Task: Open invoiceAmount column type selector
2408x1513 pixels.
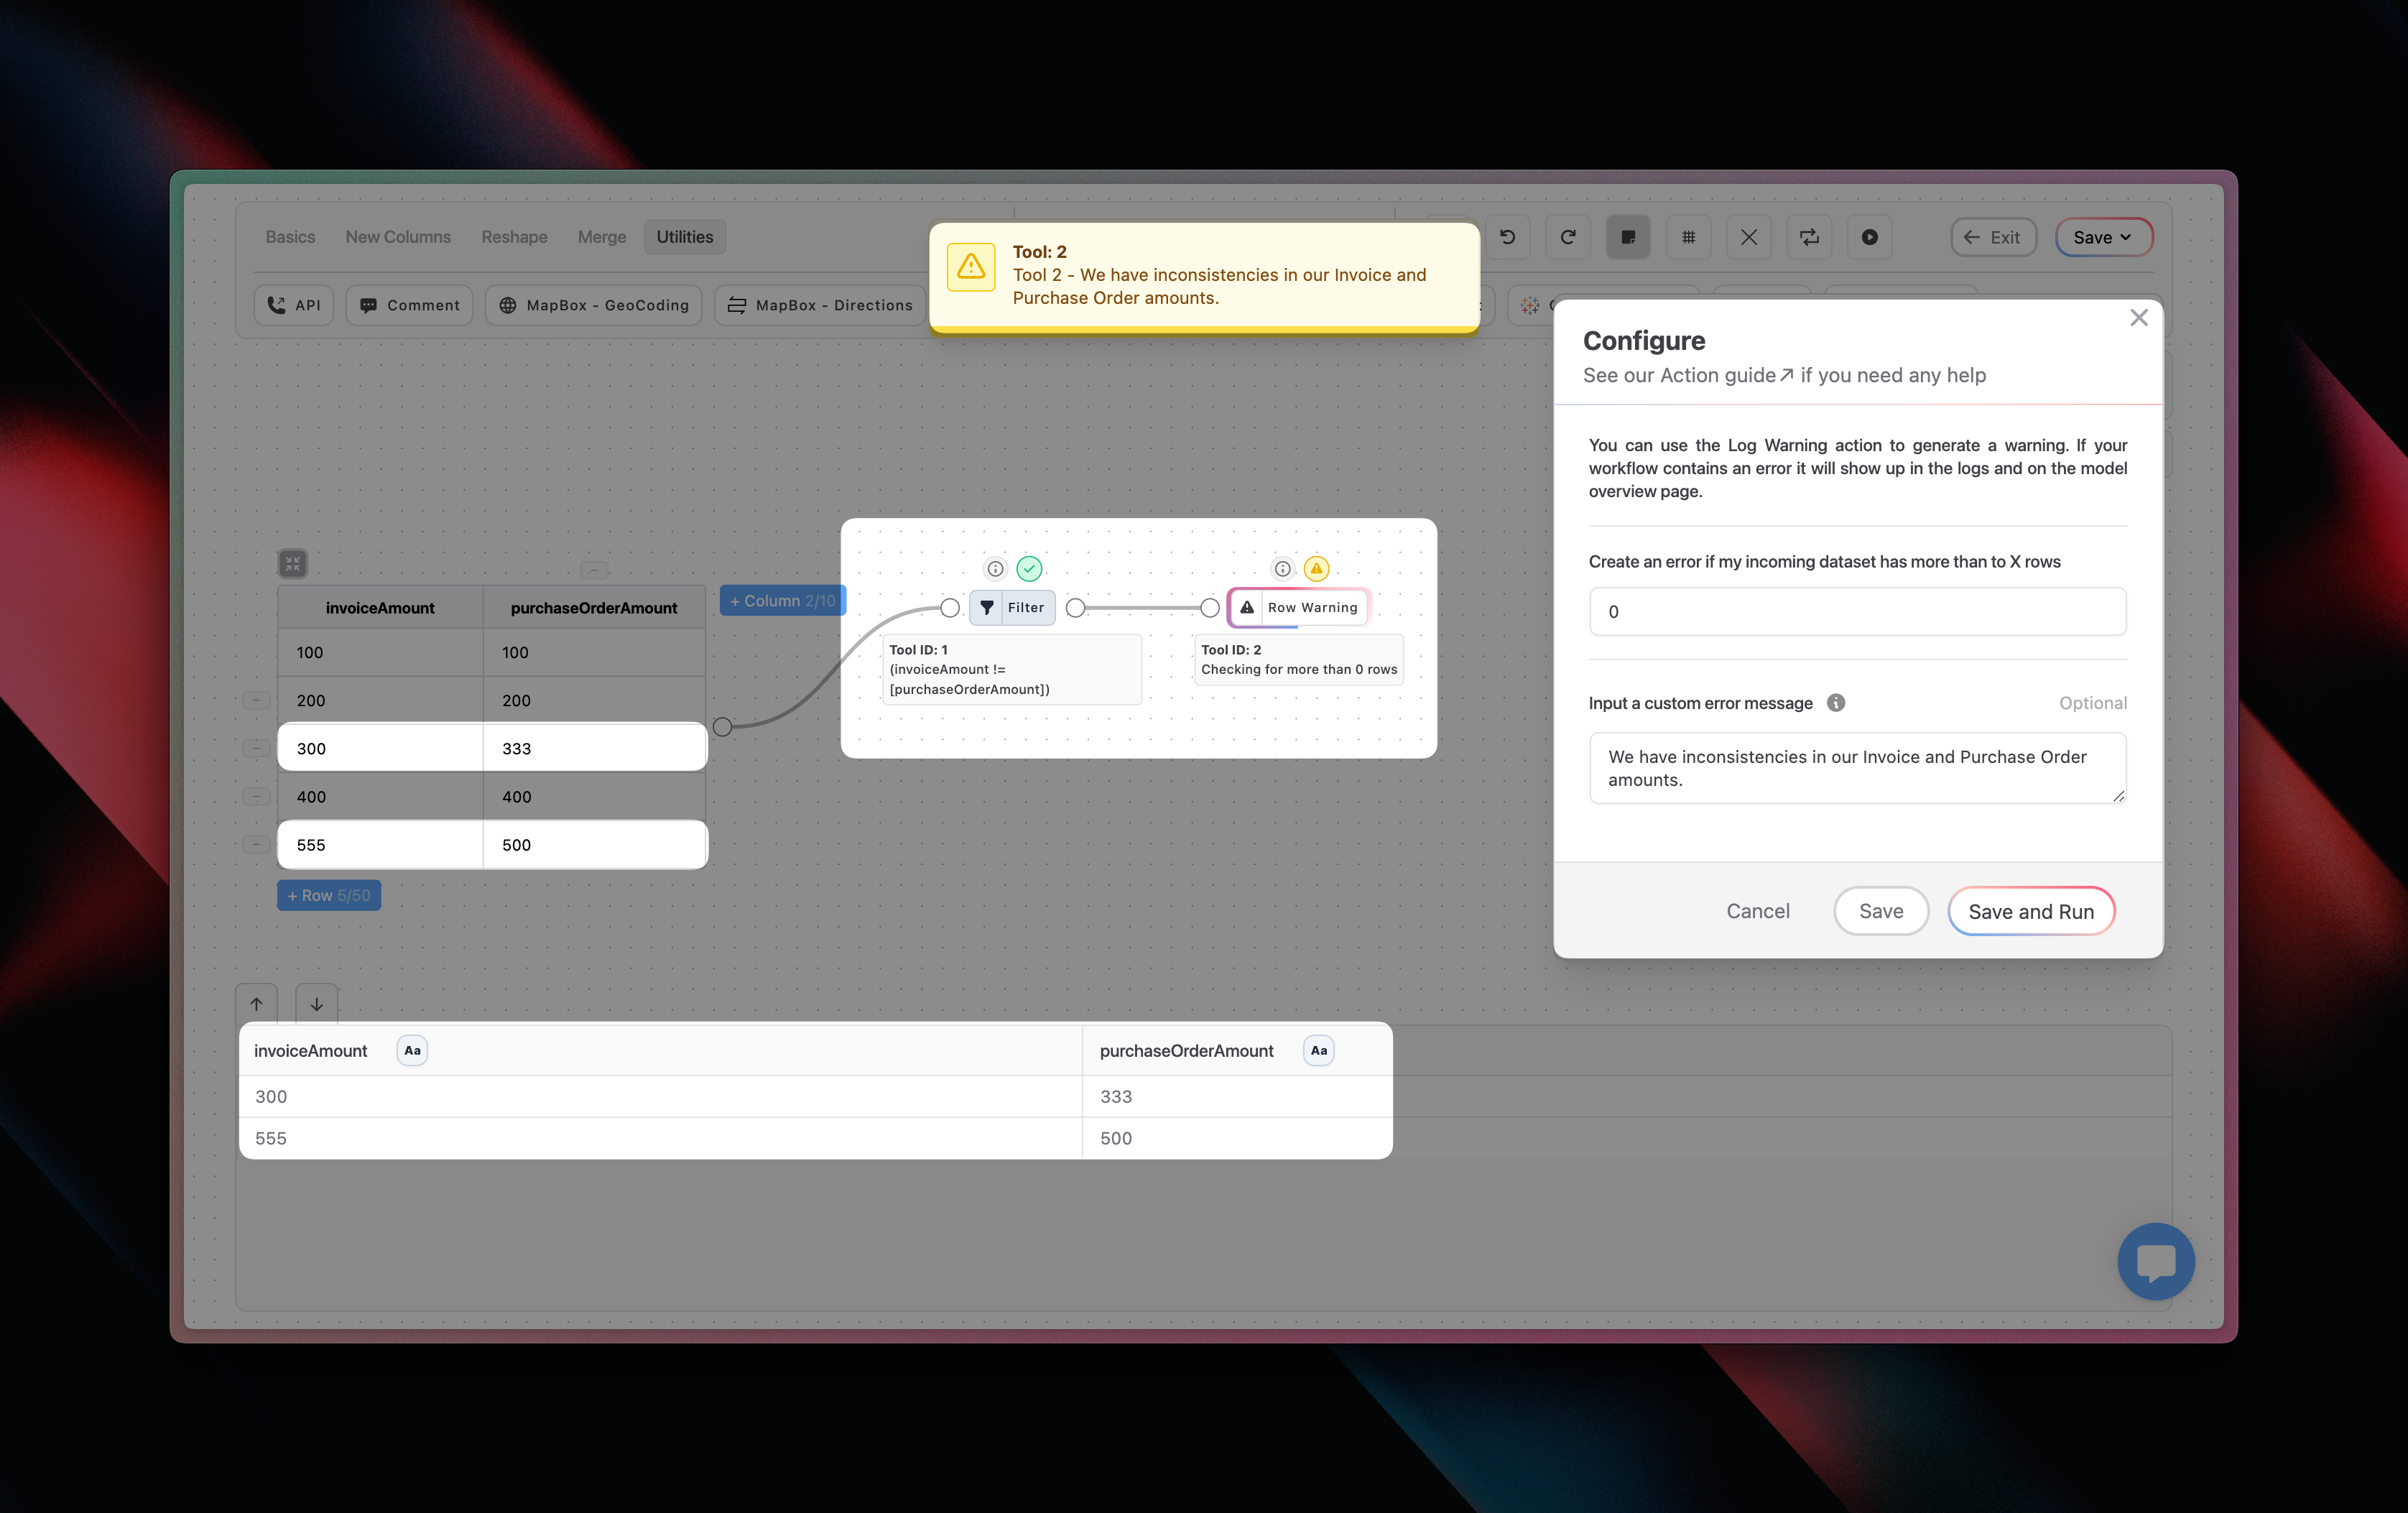Action: tap(412, 1050)
